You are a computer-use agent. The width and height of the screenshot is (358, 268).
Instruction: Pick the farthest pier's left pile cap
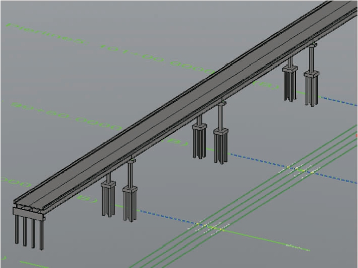[290, 69]
